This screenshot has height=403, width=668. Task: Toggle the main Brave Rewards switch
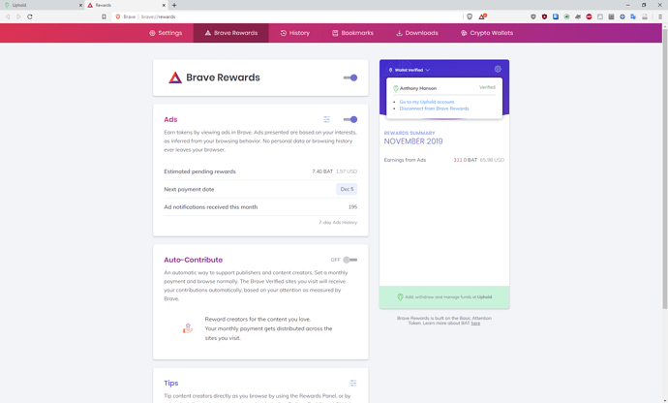[x=350, y=77]
